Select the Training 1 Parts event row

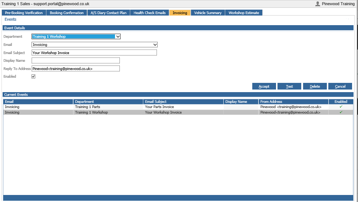[x=178, y=107]
